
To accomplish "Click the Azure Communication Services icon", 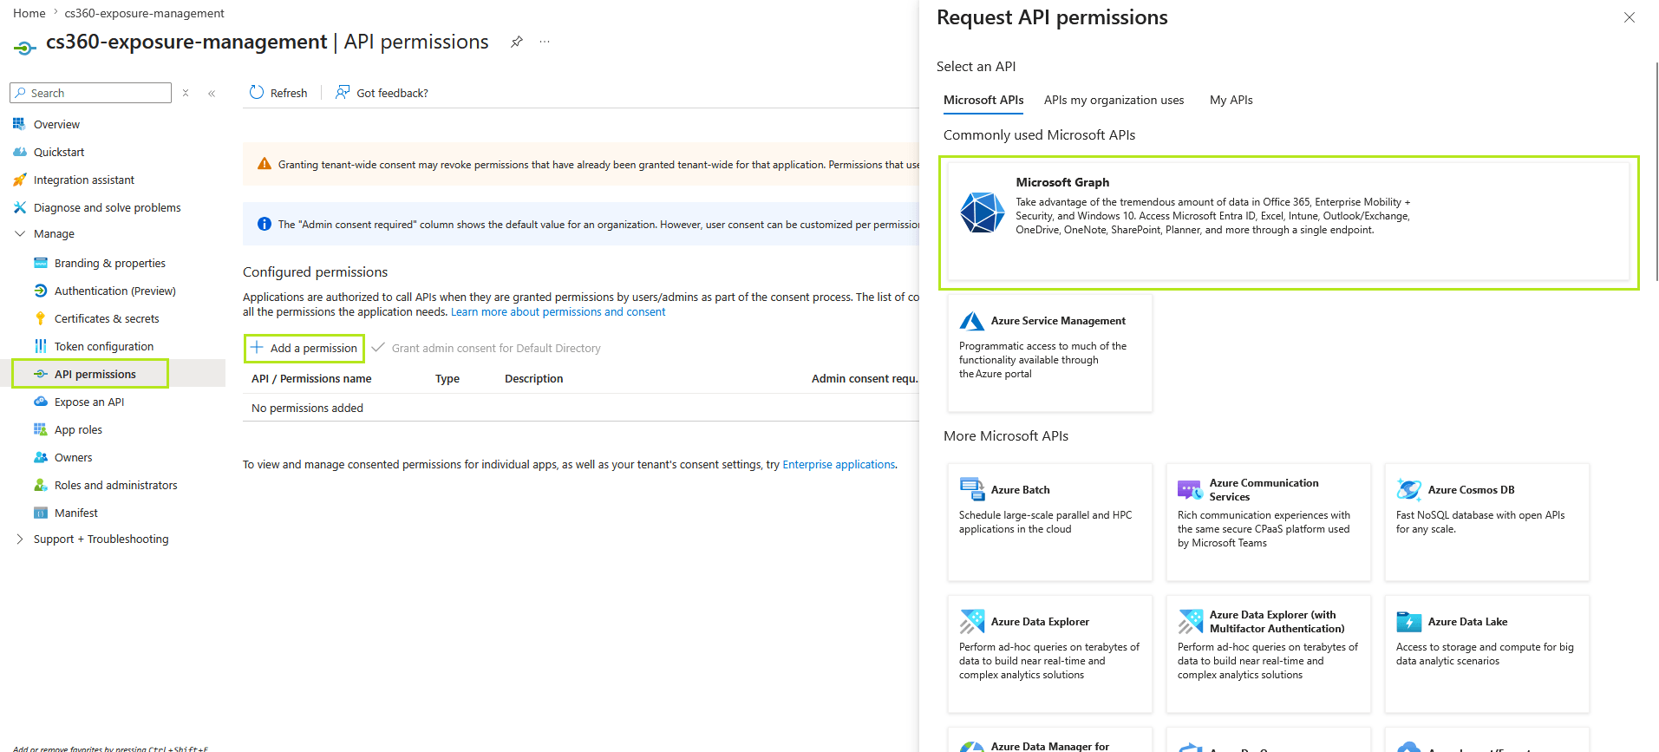I will point(1190,489).
